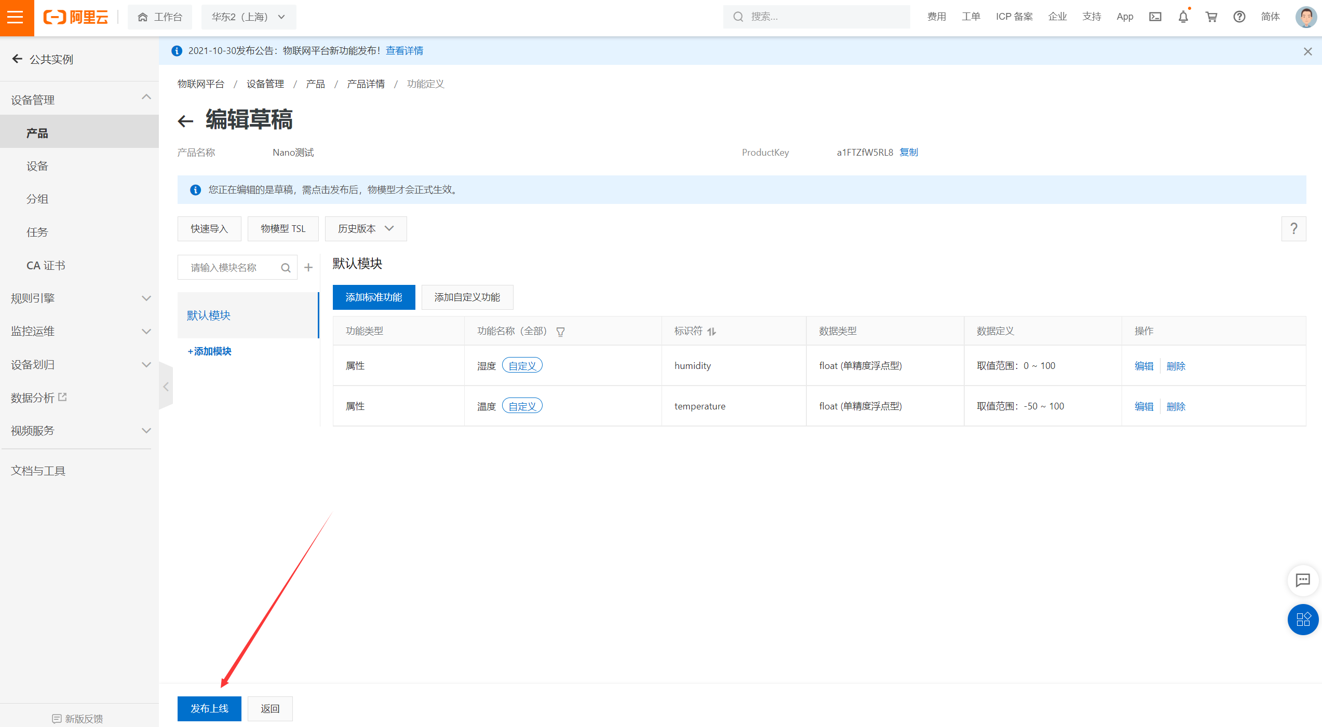Open the 历史版本 dropdown
Viewport: 1322px width, 727px height.
(365, 228)
